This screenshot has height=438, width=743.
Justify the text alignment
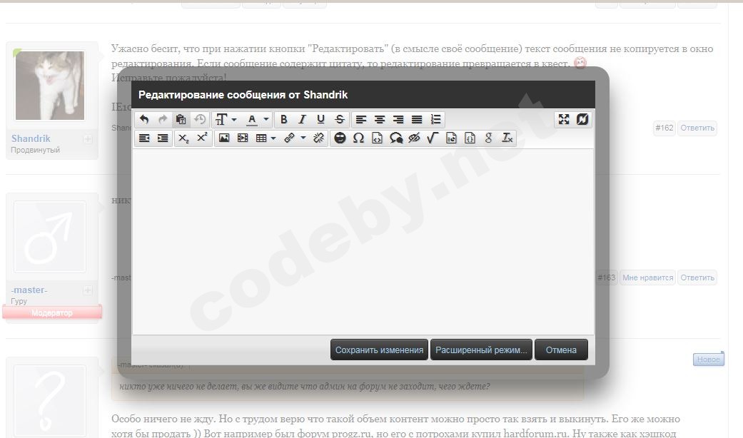417,119
